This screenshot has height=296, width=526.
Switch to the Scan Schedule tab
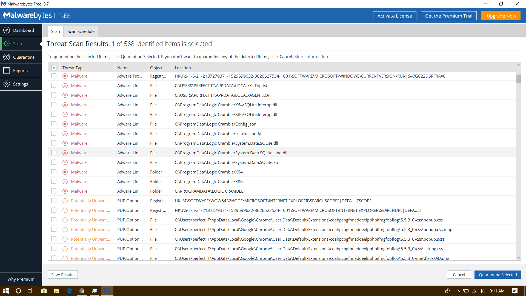[x=81, y=31]
